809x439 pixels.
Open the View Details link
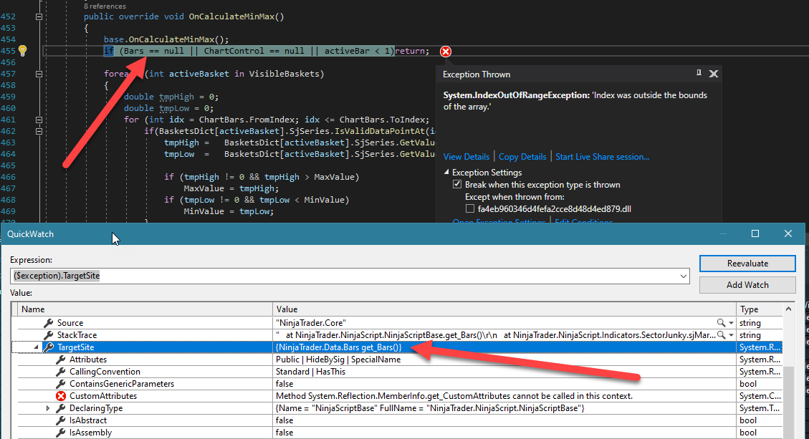(x=466, y=157)
